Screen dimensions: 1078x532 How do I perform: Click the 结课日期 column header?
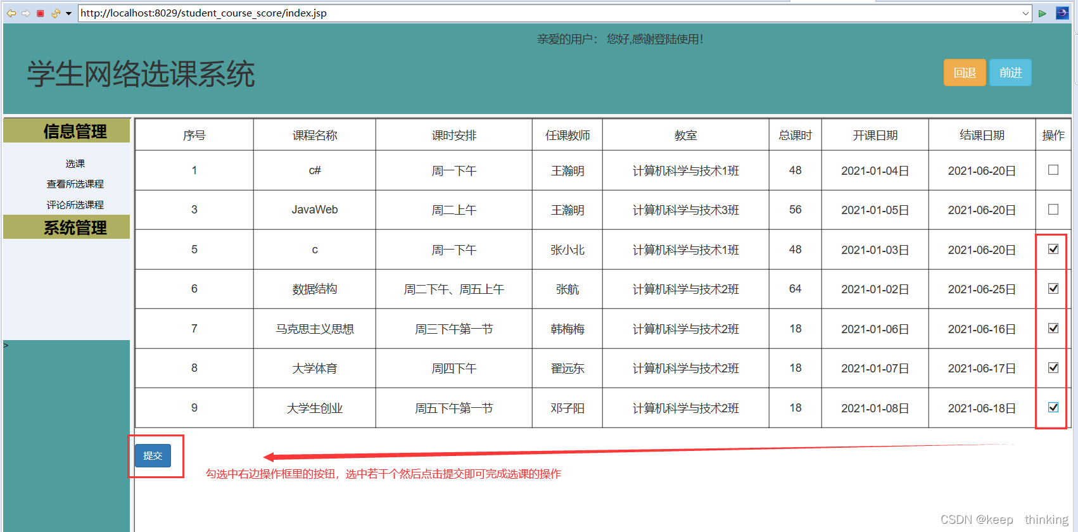[x=982, y=135]
